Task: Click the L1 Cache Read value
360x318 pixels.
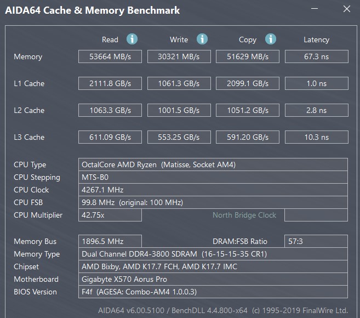Action: [110, 83]
